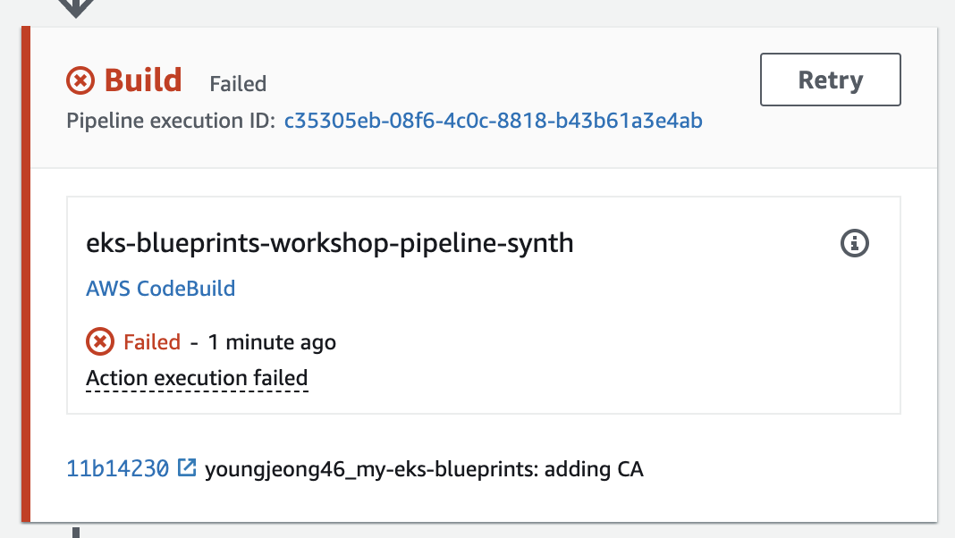Open commit 11b14230 link
Image resolution: width=955 pixels, height=538 pixels.
pyautogui.click(x=117, y=468)
